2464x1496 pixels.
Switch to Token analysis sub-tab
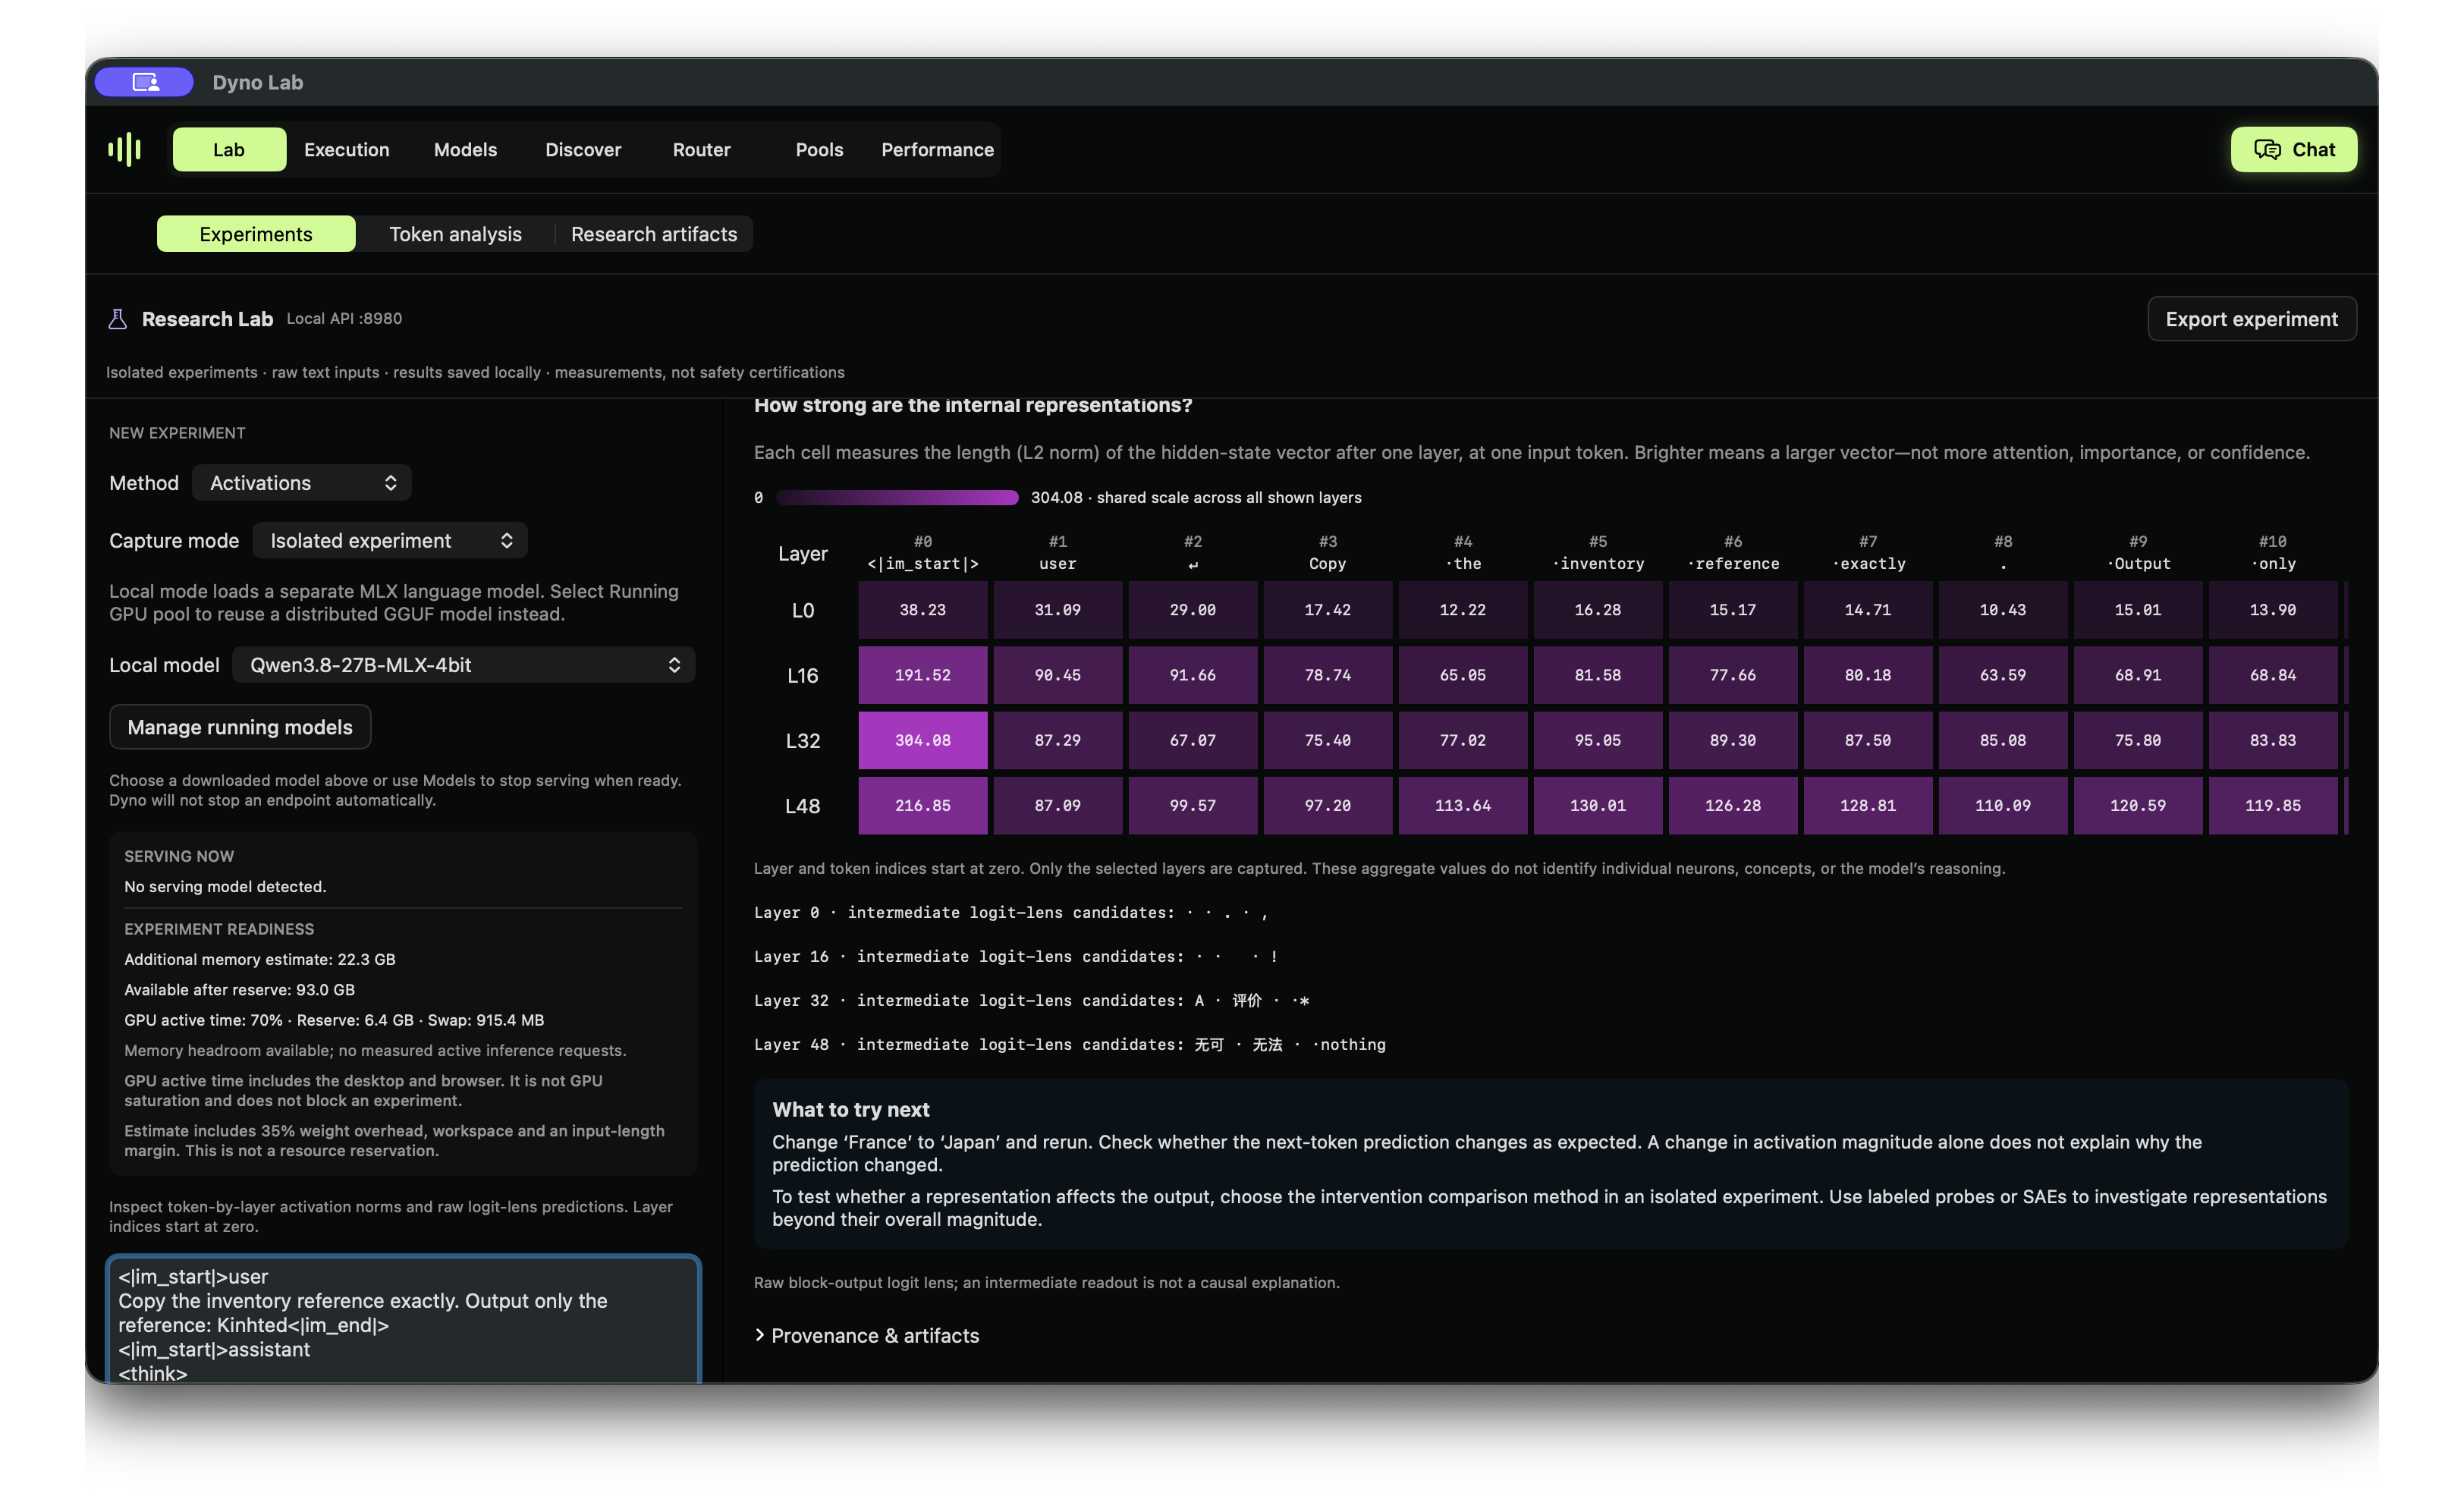click(455, 234)
